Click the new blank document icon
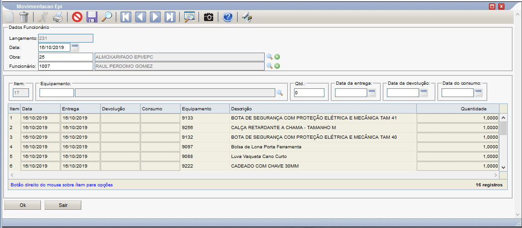Image resolution: width=522 pixels, height=228 pixels. (9, 17)
